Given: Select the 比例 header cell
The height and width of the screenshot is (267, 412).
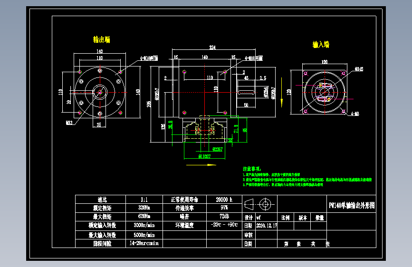Looking at the screenshot, I should pyautogui.click(x=286, y=218).
